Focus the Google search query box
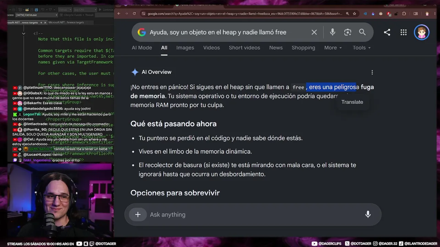This screenshot has width=440, height=247. point(218,32)
